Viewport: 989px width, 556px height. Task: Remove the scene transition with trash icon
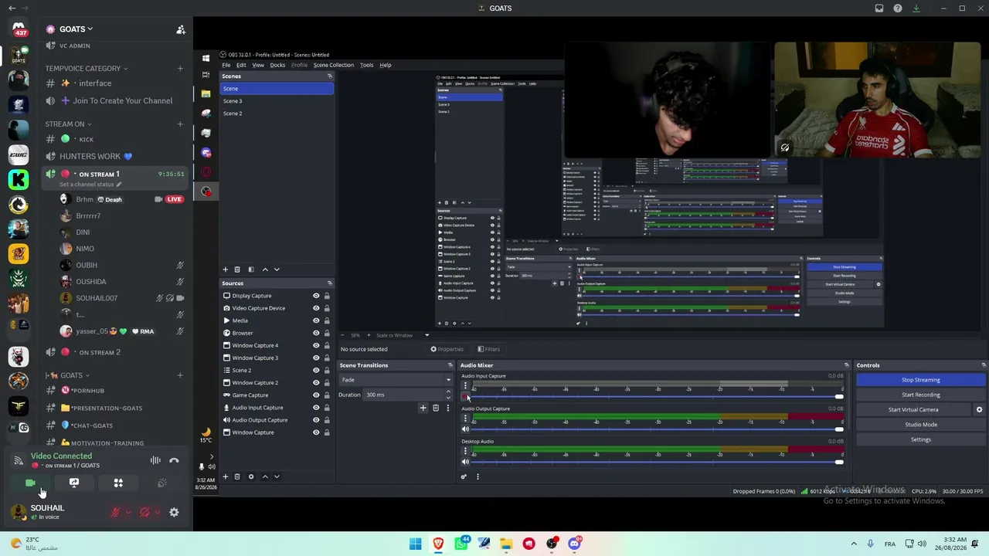(436, 408)
